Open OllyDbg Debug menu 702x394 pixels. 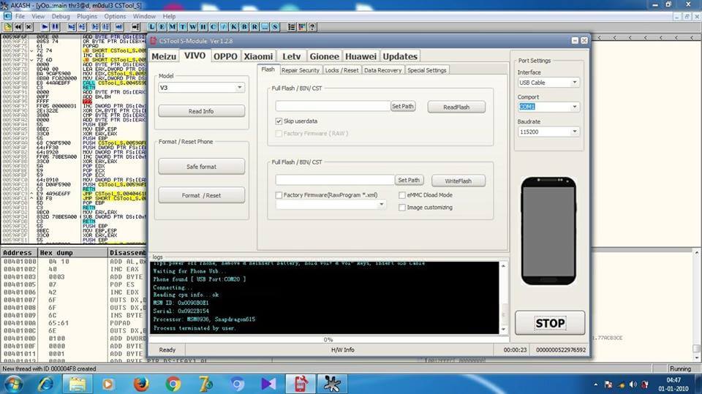(x=61, y=16)
